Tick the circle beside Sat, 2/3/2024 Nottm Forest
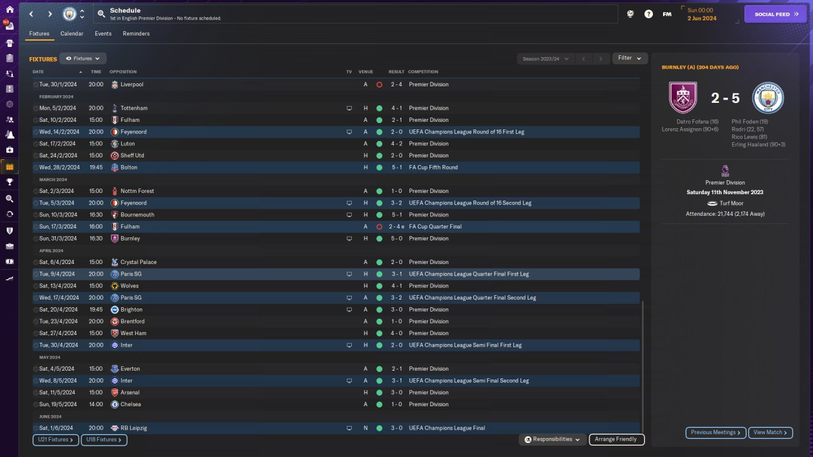This screenshot has height=457, width=813. (36, 191)
